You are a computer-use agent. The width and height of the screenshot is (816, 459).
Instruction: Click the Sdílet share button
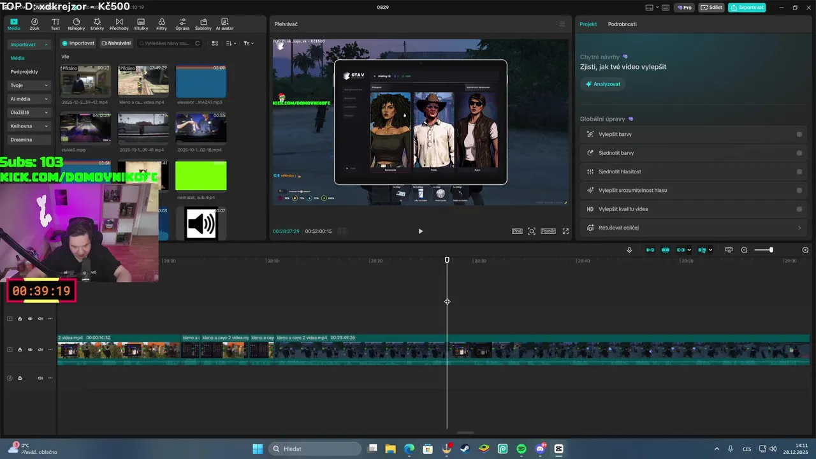[711, 8]
